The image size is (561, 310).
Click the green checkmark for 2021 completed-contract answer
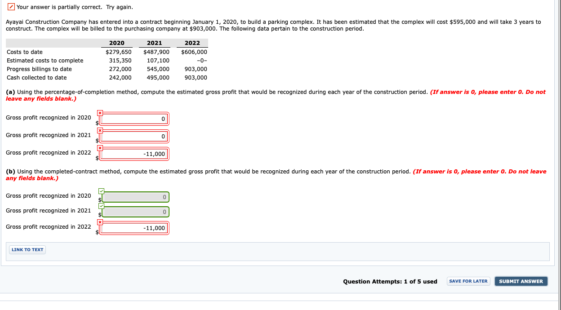pos(101,206)
